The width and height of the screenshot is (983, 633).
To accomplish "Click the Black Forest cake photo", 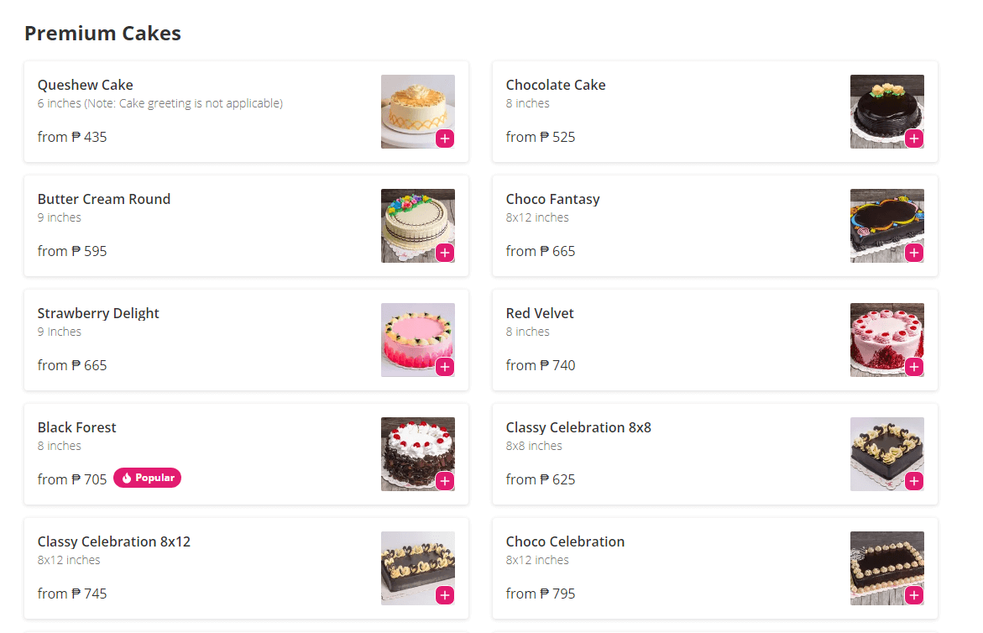I will (x=417, y=454).
